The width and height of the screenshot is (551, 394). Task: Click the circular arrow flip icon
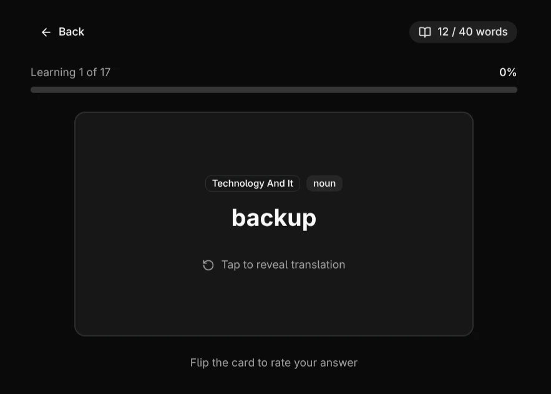pos(208,265)
